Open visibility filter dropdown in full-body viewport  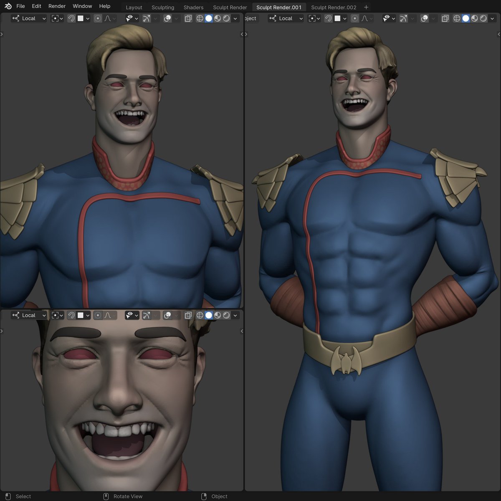(x=389, y=18)
